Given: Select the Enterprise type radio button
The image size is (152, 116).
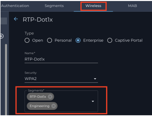Looking at the screenshot, I should (x=78, y=40).
